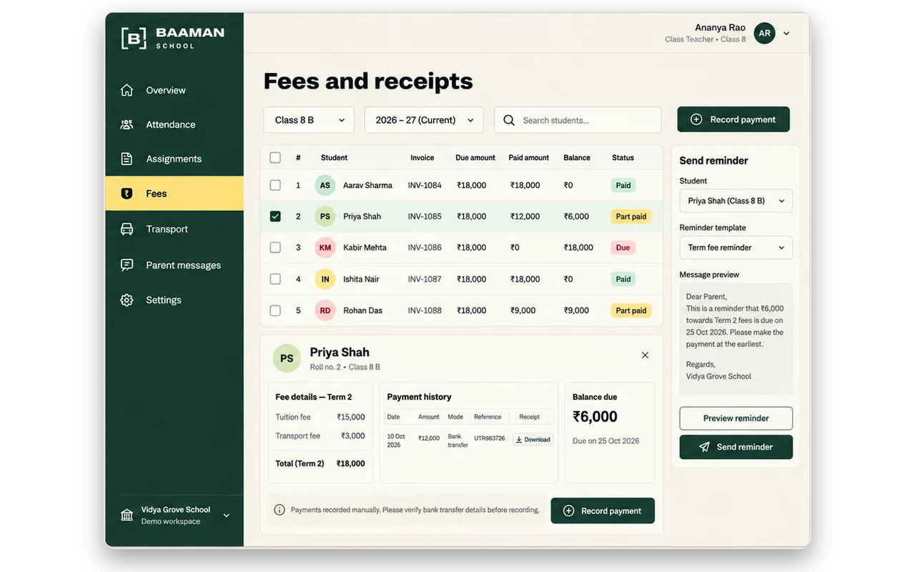The width and height of the screenshot is (915, 572).
Task: Click the Parent messages chat icon
Action: [x=127, y=265]
